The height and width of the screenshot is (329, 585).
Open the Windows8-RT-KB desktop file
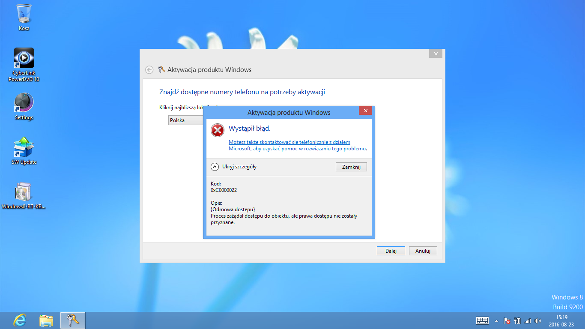[24, 196]
